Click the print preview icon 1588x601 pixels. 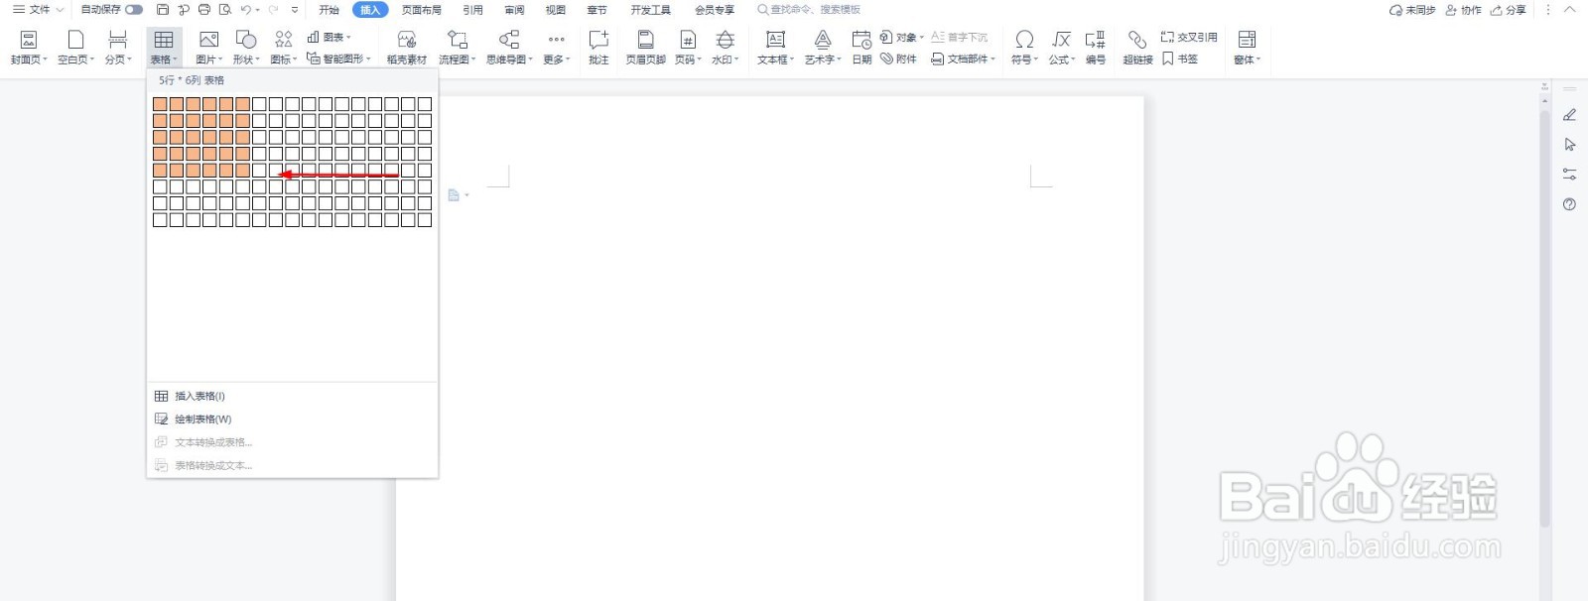coord(225,10)
